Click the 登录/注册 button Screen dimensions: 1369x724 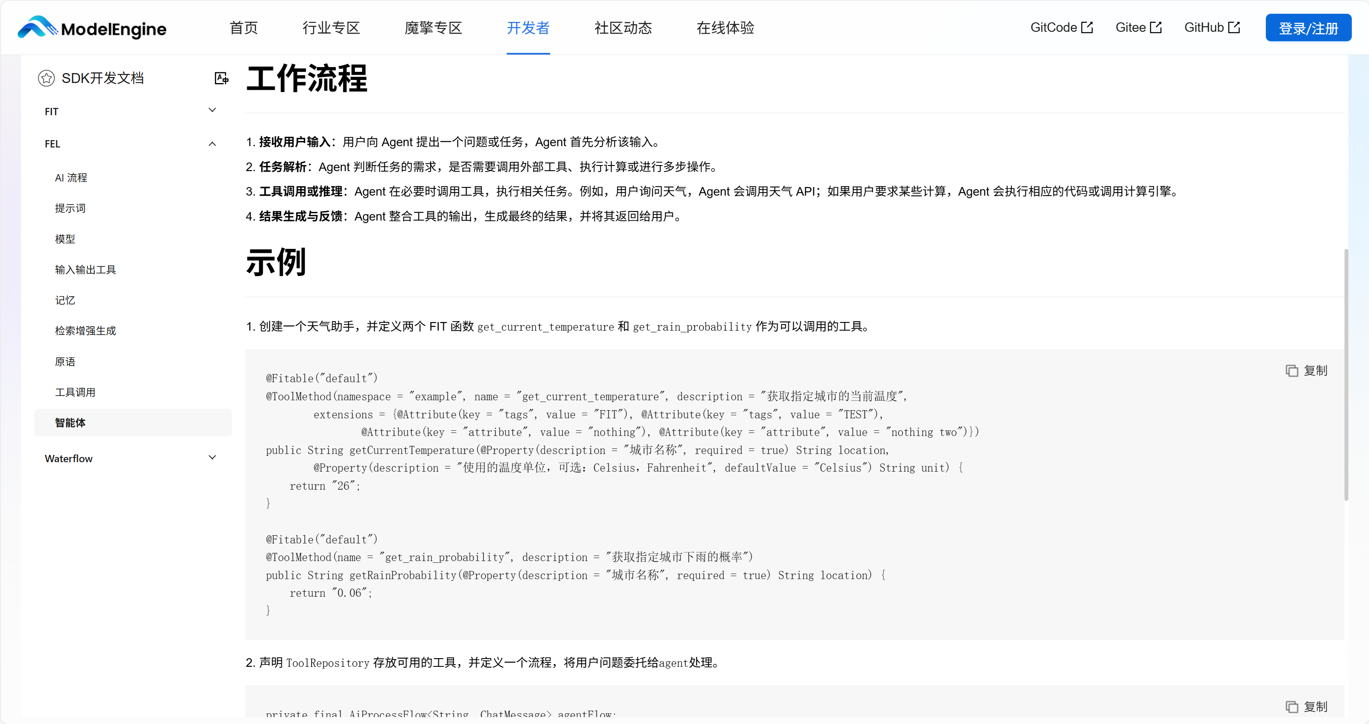pyautogui.click(x=1308, y=28)
